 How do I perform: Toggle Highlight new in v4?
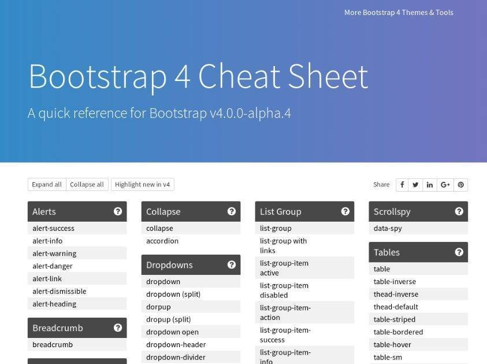[143, 185]
